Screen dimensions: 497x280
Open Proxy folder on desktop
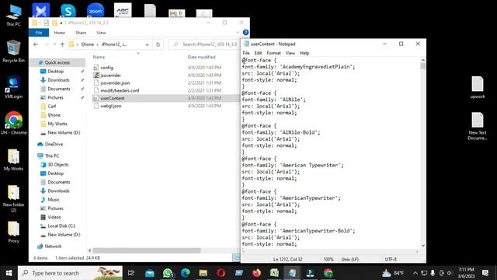tap(13, 232)
